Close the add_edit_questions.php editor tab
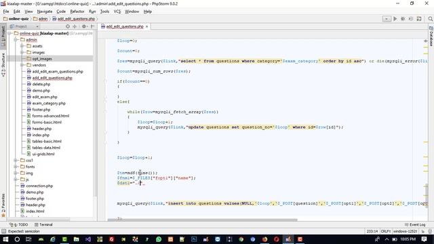Viewport: 434px width, 244px height. tap(146, 26)
